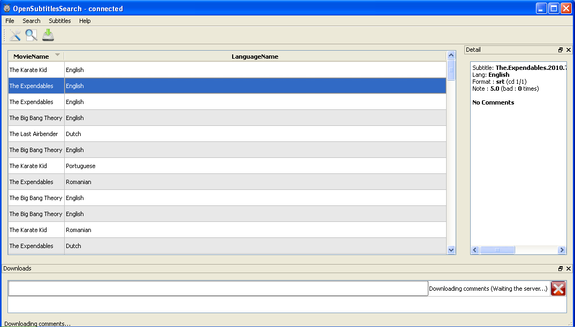Undock the Downloads panel
575x327 pixels.
(x=560, y=269)
